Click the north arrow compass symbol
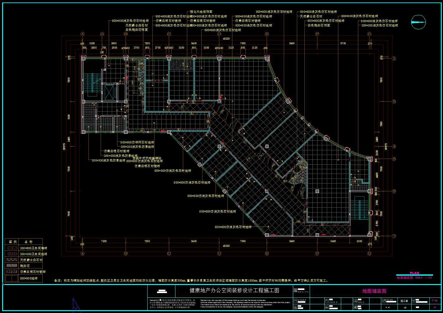The image size is (443, 313). [x=418, y=22]
